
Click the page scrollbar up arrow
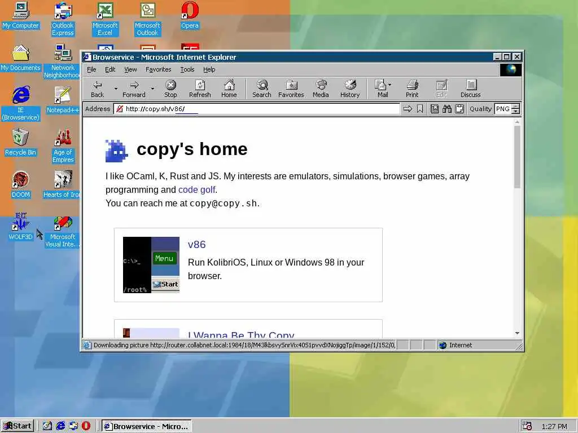click(x=517, y=122)
